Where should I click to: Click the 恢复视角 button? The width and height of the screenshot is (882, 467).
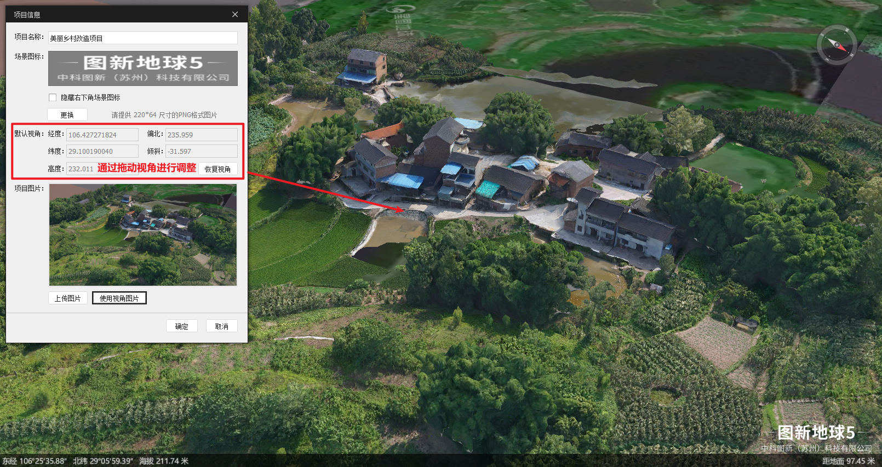[217, 169]
